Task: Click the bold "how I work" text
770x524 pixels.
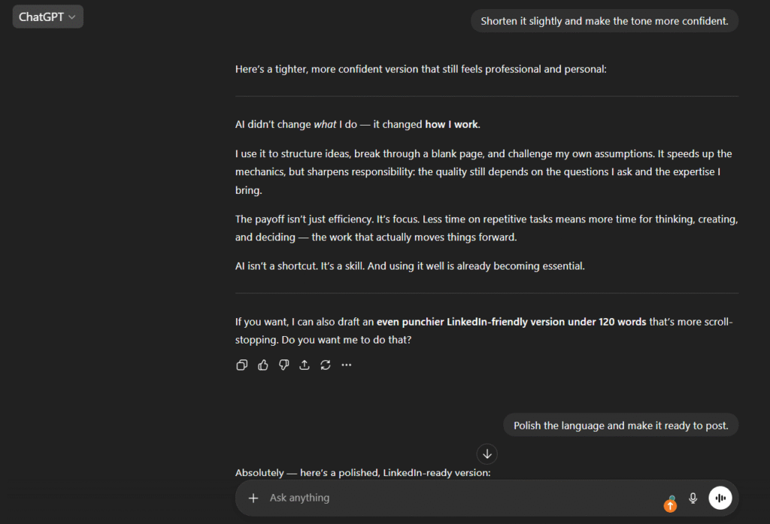Action: click(452, 125)
